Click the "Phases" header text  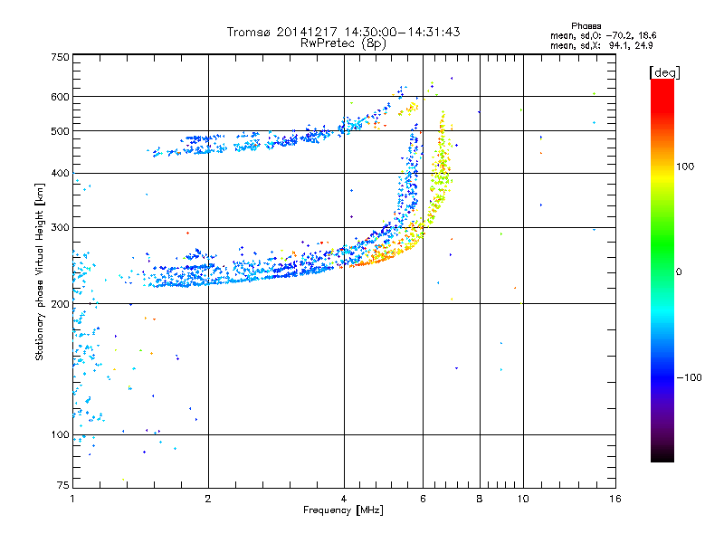[x=586, y=26]
